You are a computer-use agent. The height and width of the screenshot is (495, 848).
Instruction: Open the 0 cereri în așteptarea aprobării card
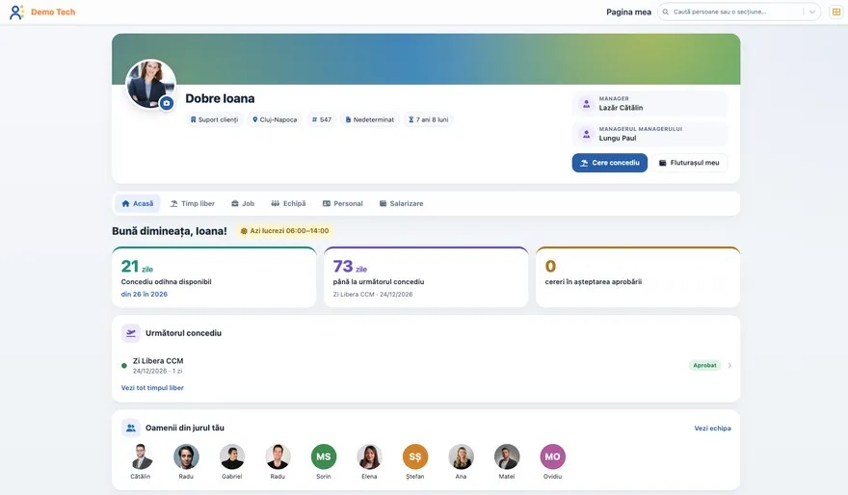pos(638,277)
